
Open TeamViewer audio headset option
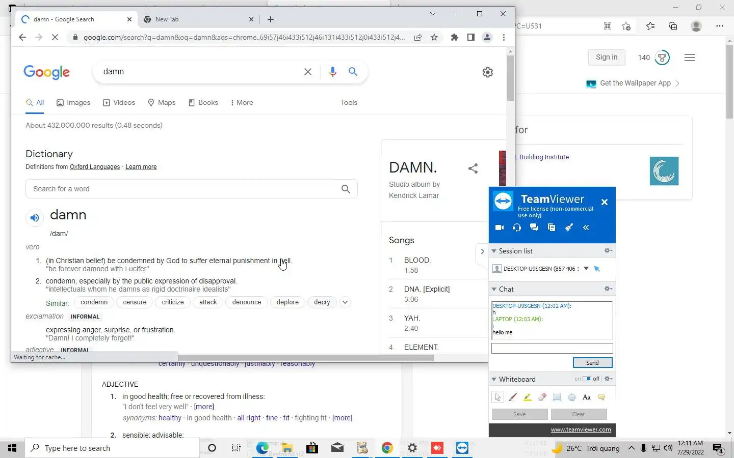click(517, 227)
